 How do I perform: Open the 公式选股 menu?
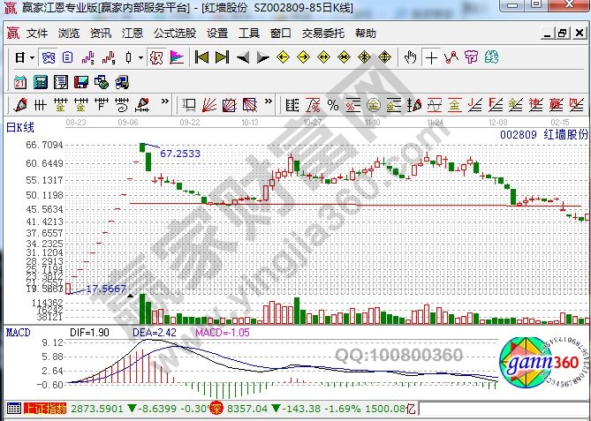[175, 34]
